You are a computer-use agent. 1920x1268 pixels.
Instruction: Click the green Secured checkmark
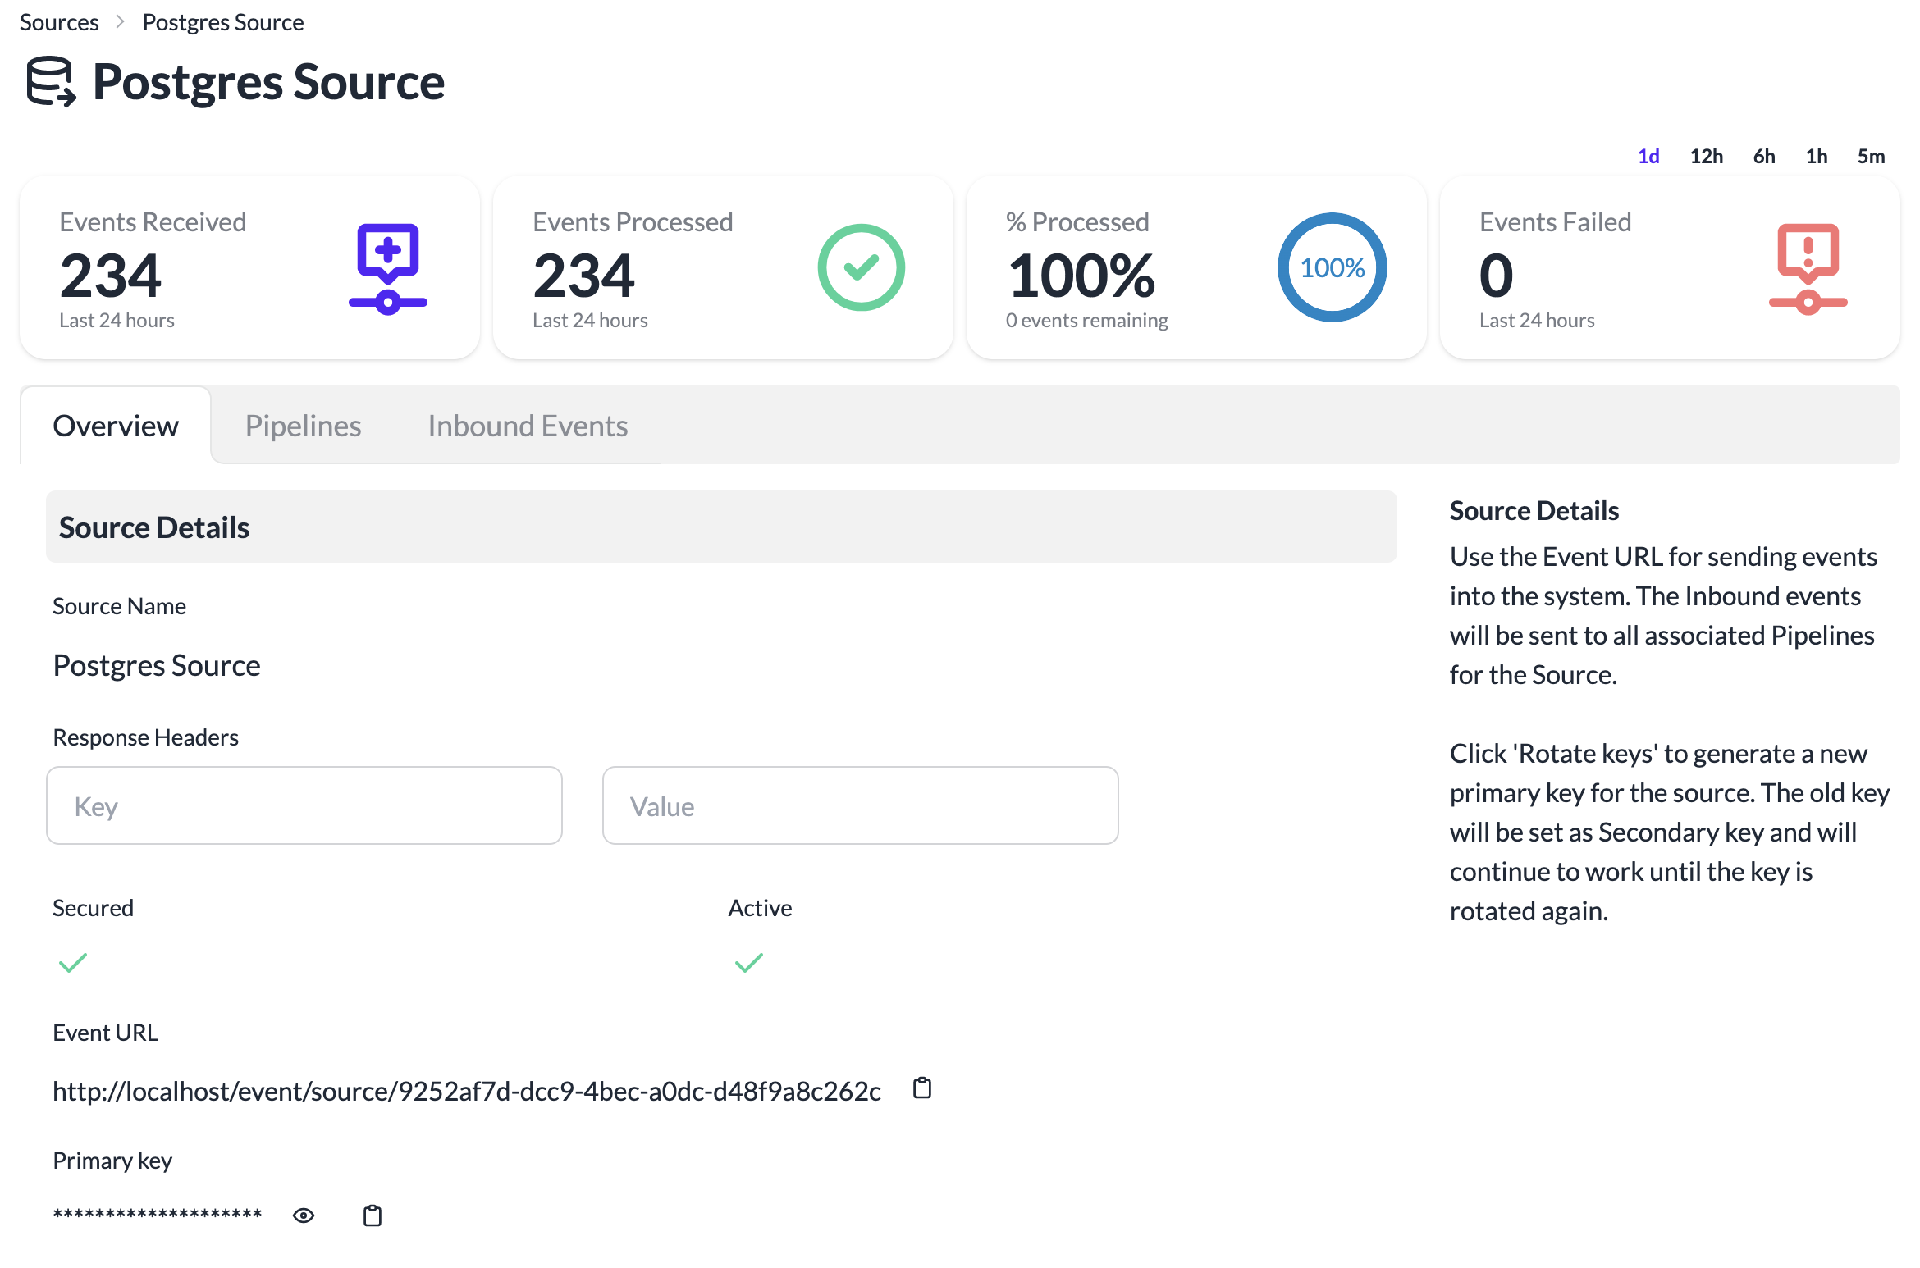73,962
